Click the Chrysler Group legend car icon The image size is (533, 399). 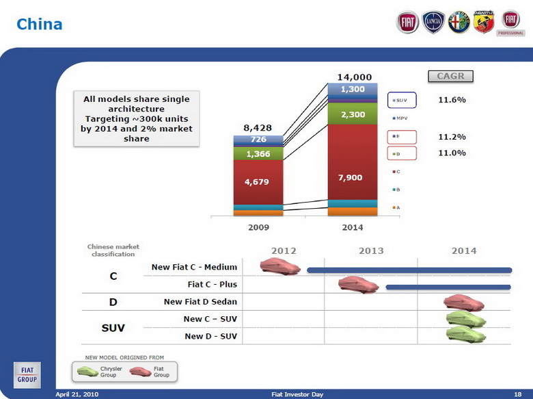pos(87,372)
